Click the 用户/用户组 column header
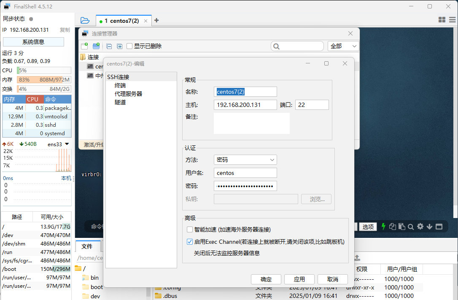 [x=401, y=269]
